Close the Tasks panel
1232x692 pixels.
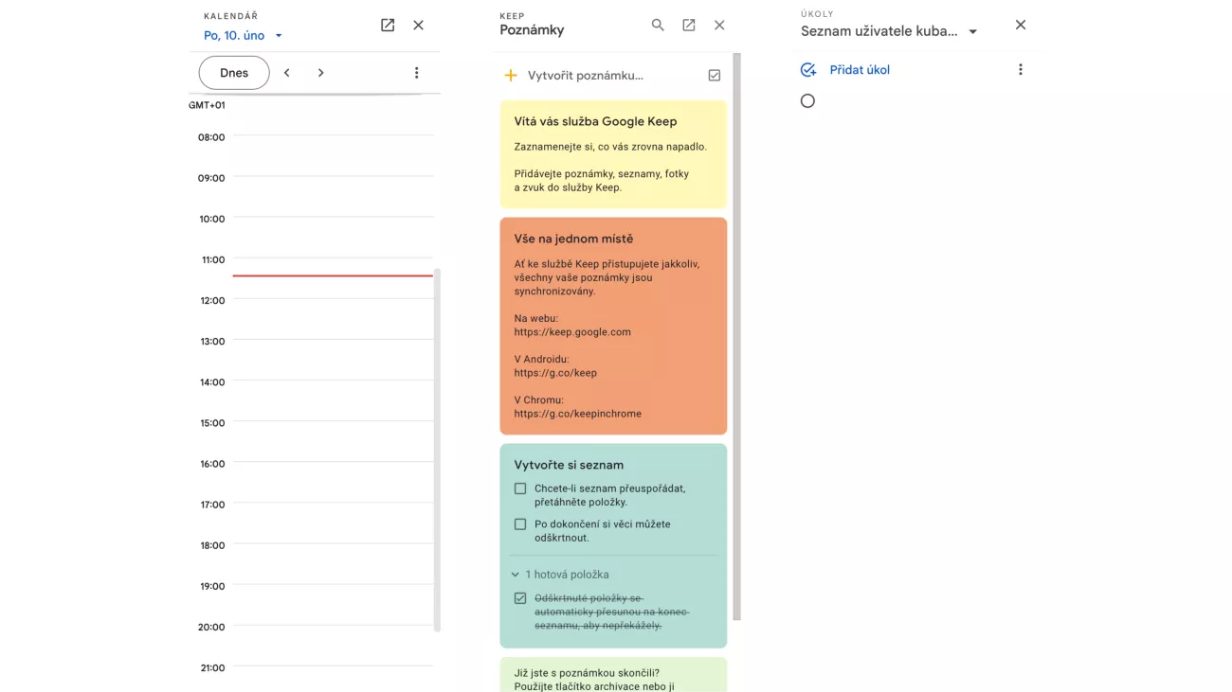coord(1020,26)
